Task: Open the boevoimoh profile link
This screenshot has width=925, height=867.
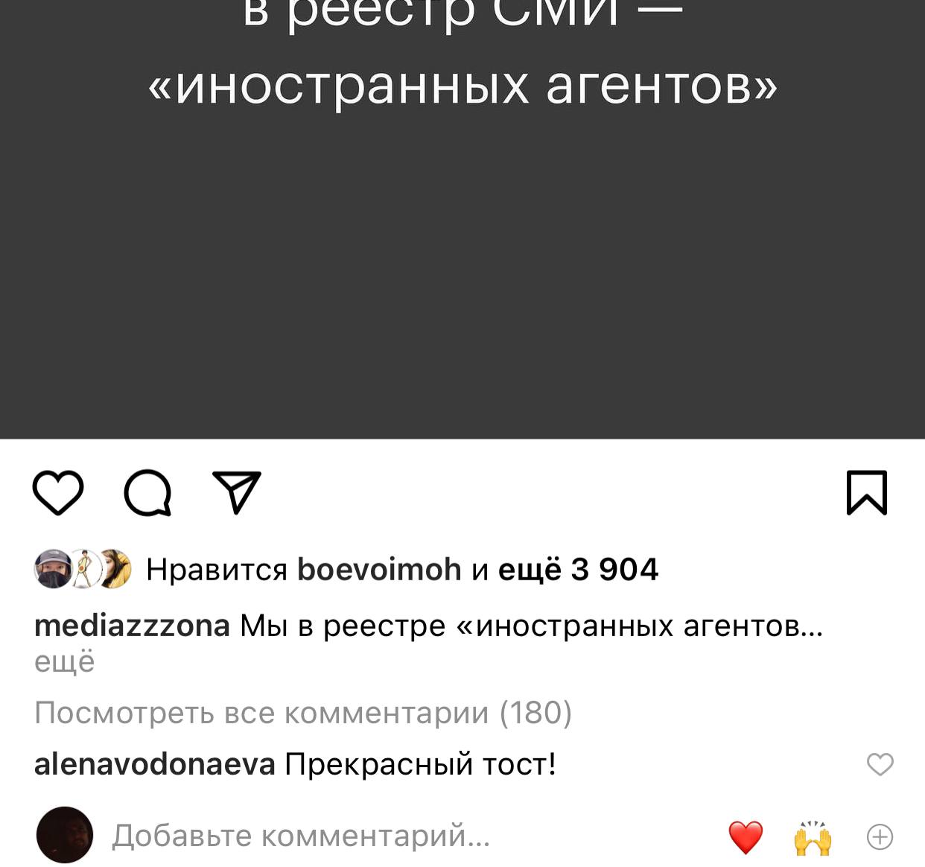Action: pyautogui.click(x=379, y=569)
